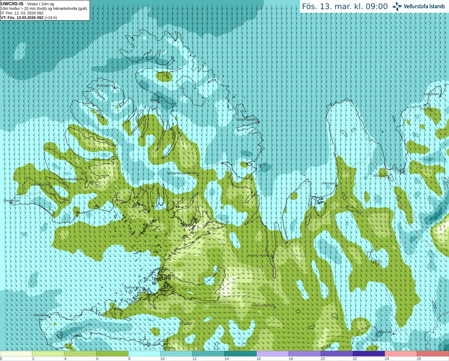Click the legend value 26

419,359
